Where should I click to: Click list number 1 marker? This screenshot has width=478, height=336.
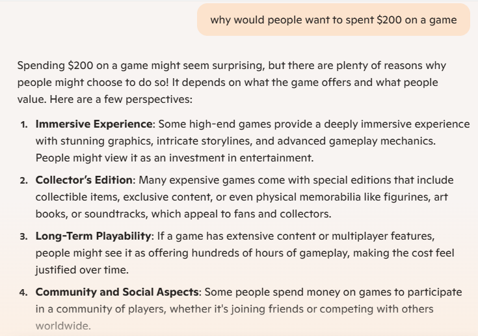coord(24,124)
